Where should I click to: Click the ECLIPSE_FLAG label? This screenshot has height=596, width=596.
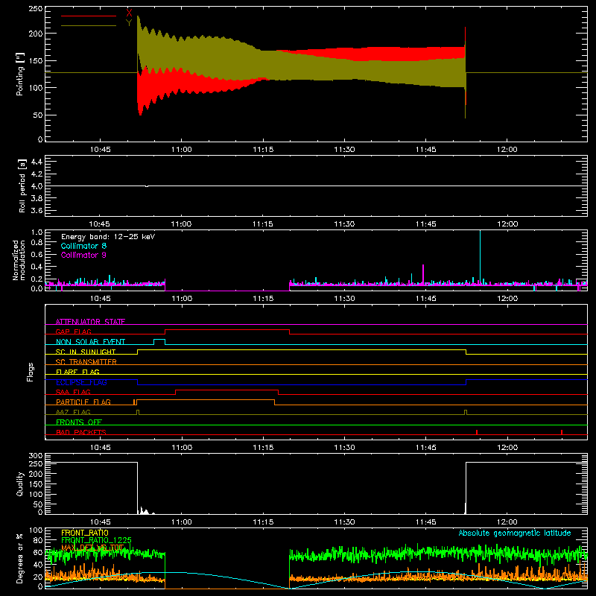point(81,382)
